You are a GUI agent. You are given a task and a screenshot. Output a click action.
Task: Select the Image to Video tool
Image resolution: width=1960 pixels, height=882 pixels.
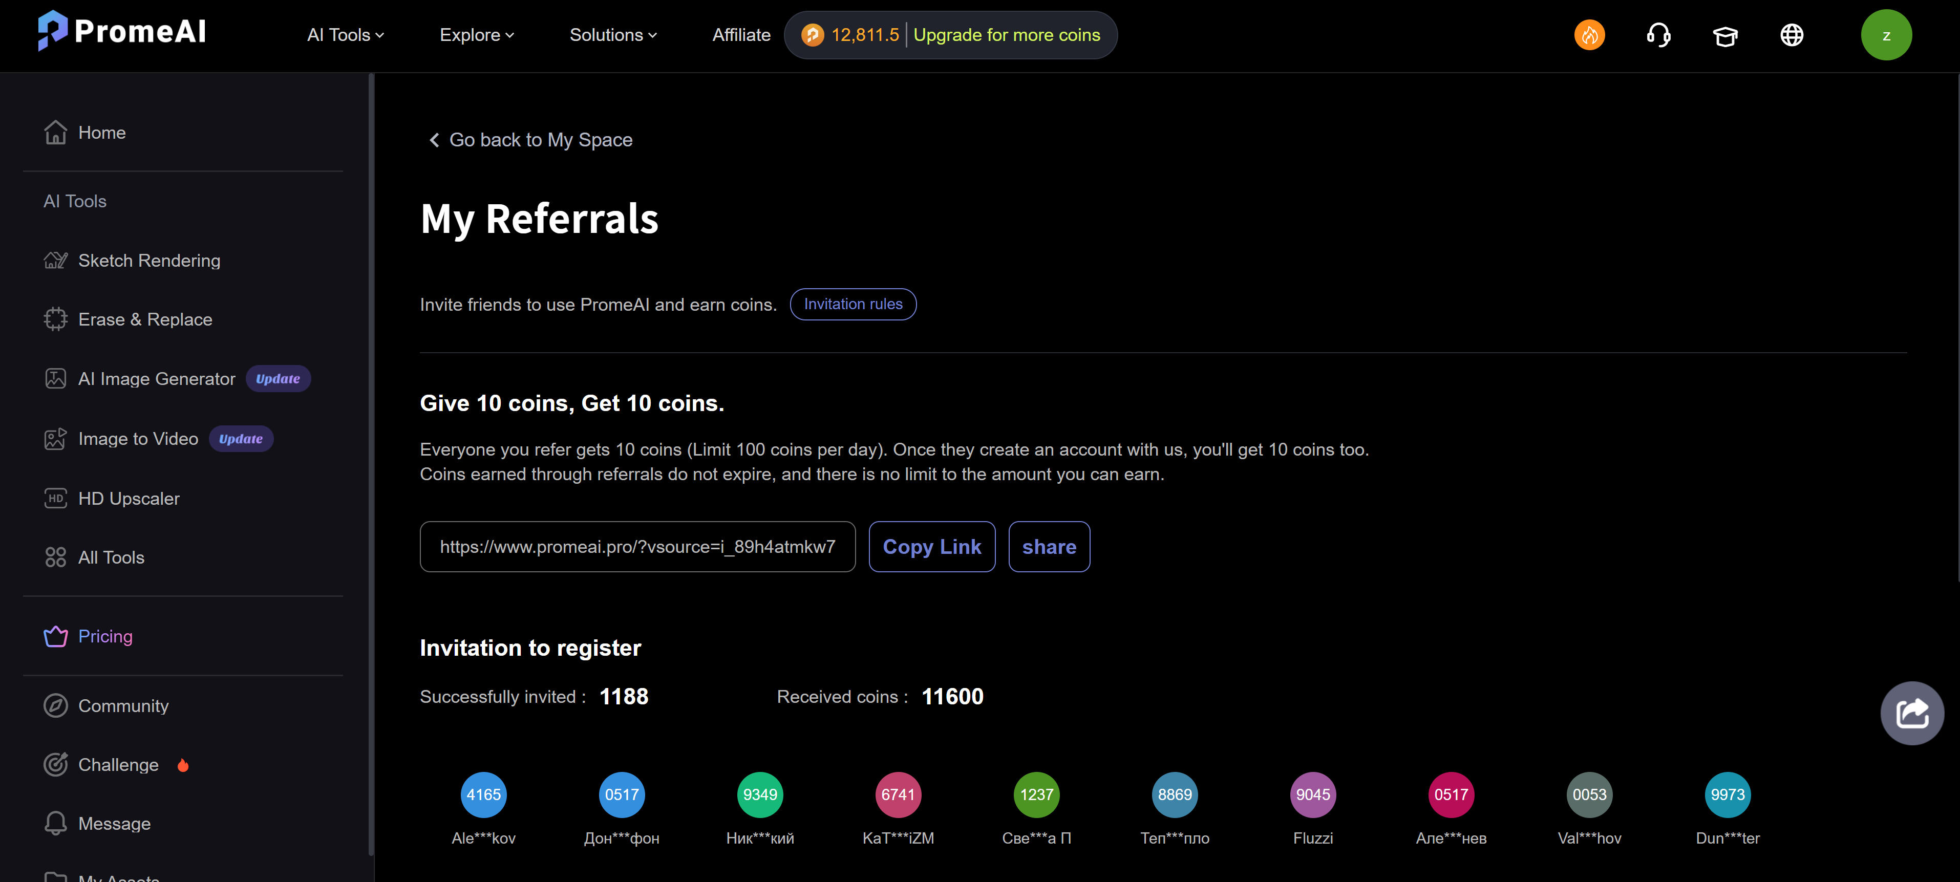[x=138, y=438]
